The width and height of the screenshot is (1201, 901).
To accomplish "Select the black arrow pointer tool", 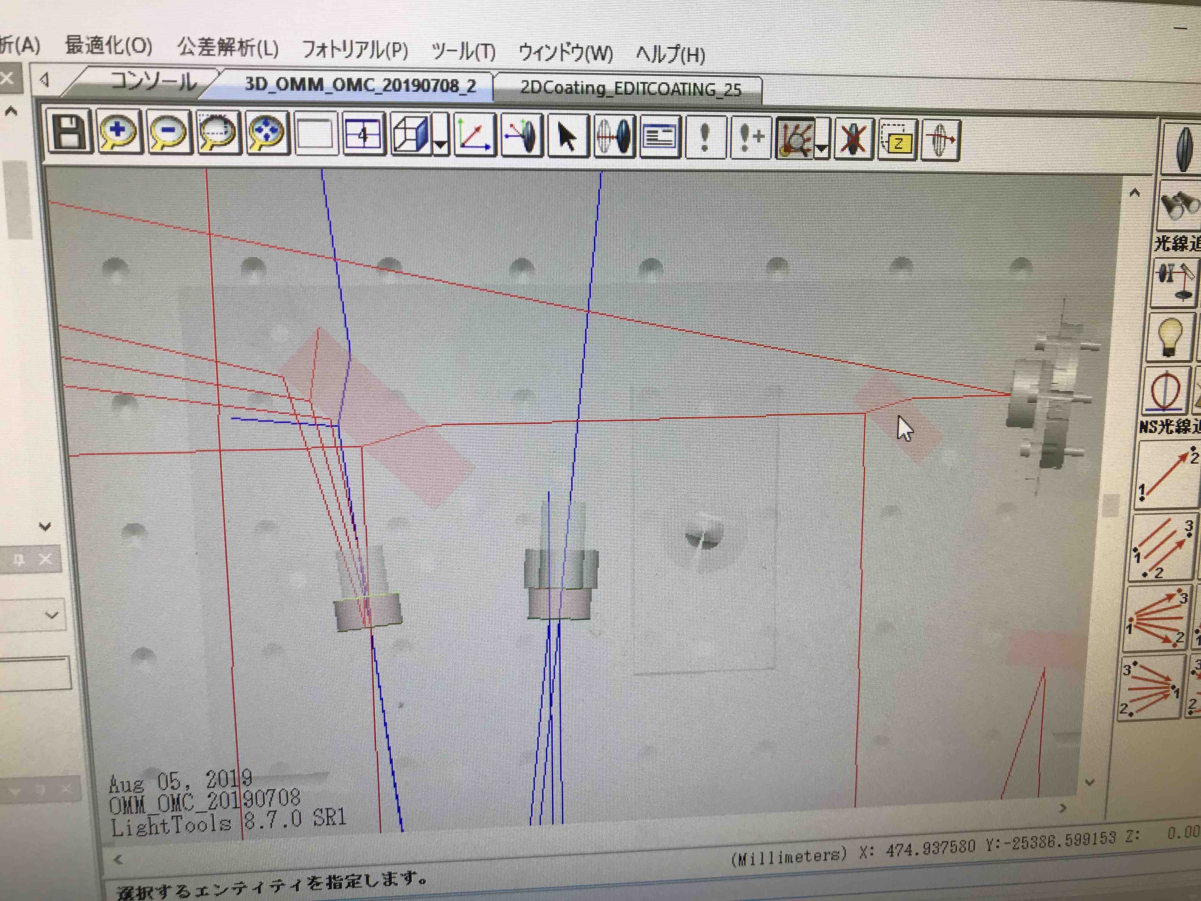I will 568,137.
